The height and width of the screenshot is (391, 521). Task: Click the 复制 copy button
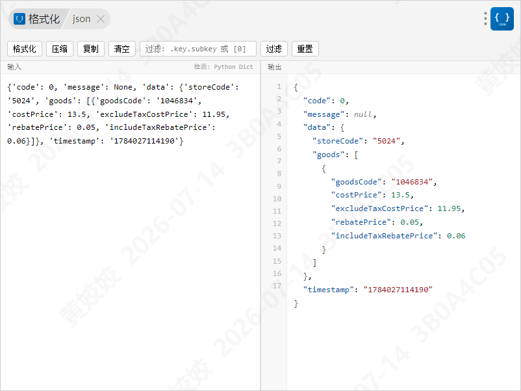pyautogui.click(x=91, y=49)
